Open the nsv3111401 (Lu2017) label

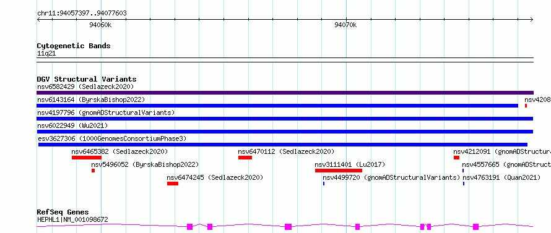[350, 164]
